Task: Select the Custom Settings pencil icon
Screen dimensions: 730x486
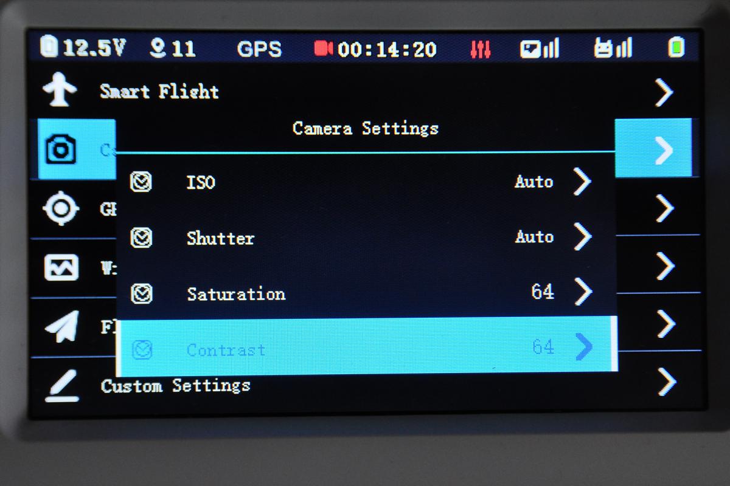Action: pos(61,385)
